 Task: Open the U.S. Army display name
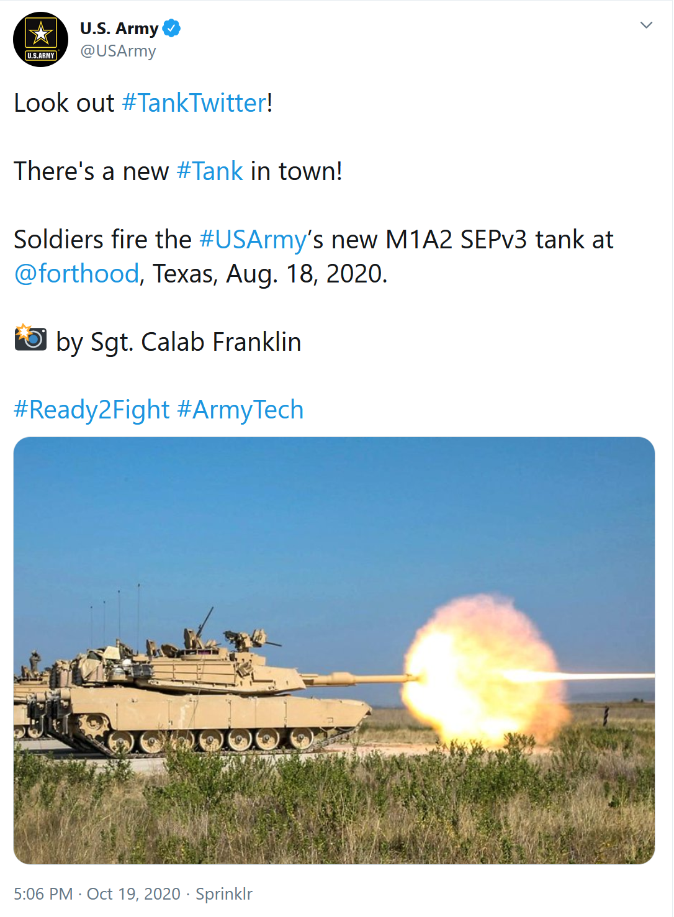[119, 29]
